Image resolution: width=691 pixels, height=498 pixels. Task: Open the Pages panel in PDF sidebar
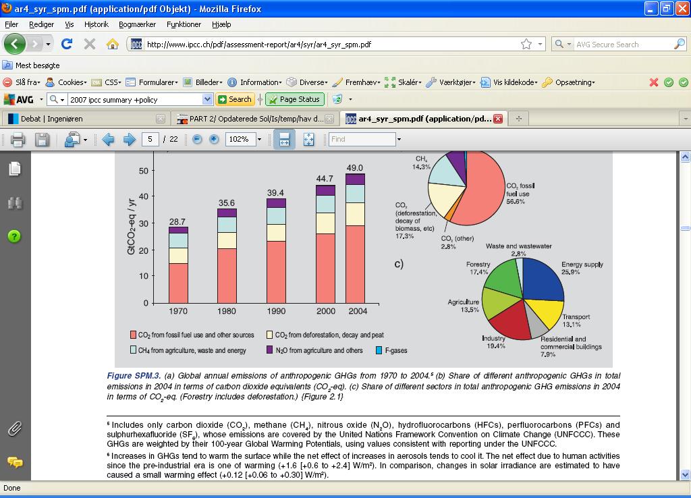15,168
